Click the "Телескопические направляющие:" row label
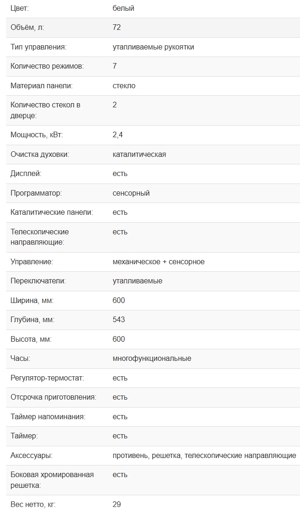 (x=40, y=237)
